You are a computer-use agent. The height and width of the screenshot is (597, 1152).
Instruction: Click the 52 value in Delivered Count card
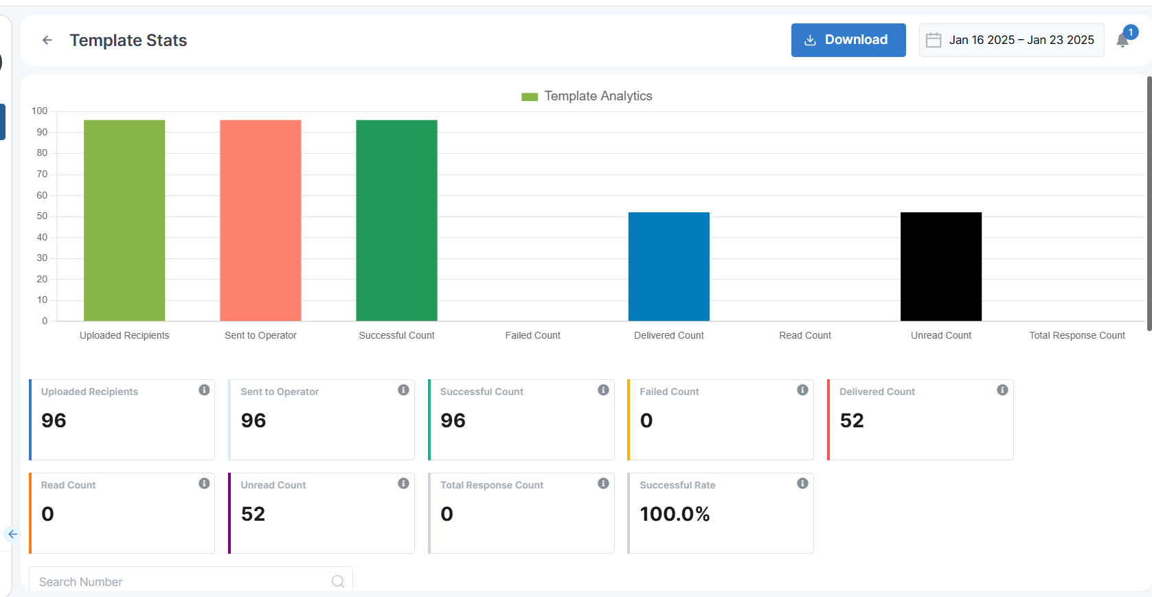(x=852, y=420)
